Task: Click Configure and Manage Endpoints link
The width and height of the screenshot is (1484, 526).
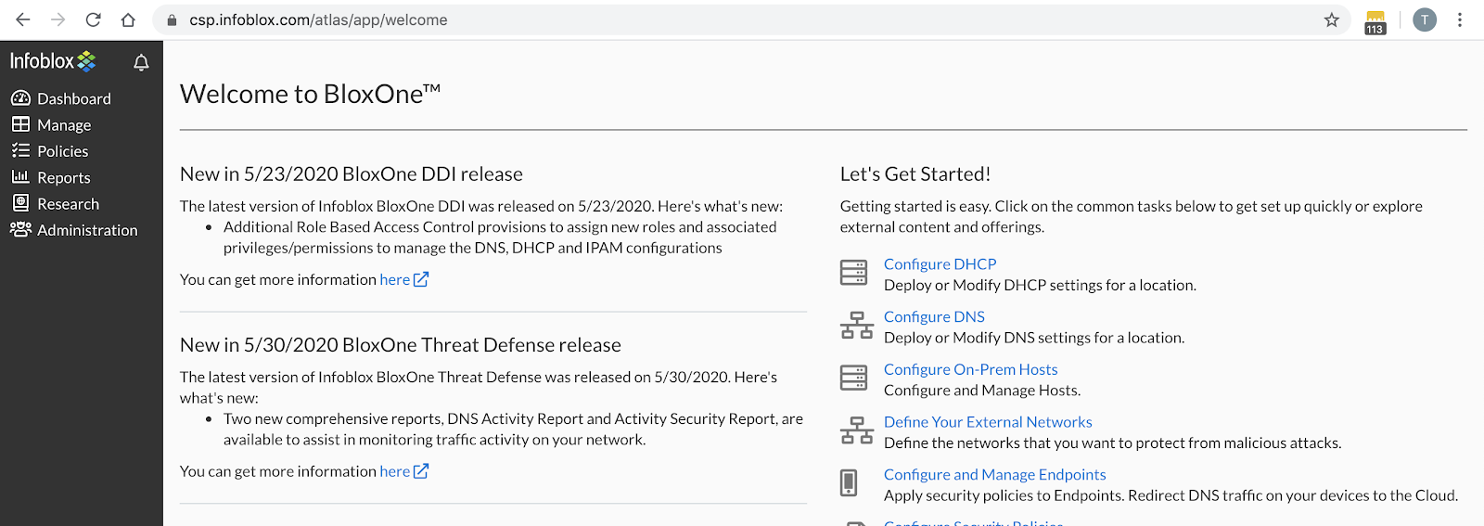Action: [x=994, y=475]
